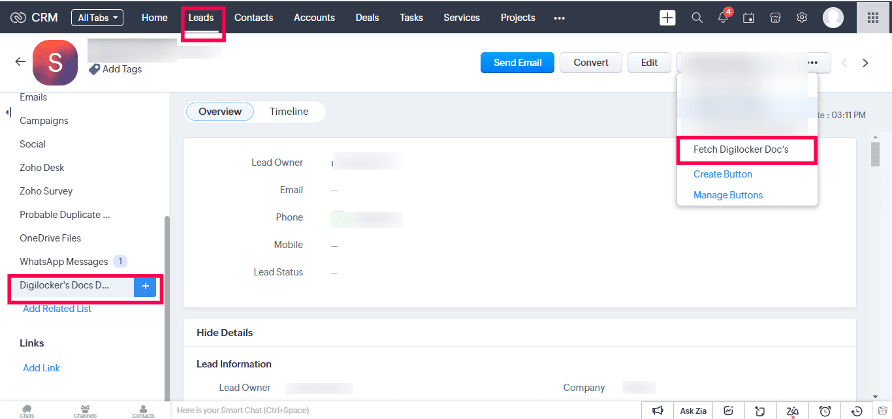
Task: Show more modules with the ellipsis
Action: tap(559, 18)
